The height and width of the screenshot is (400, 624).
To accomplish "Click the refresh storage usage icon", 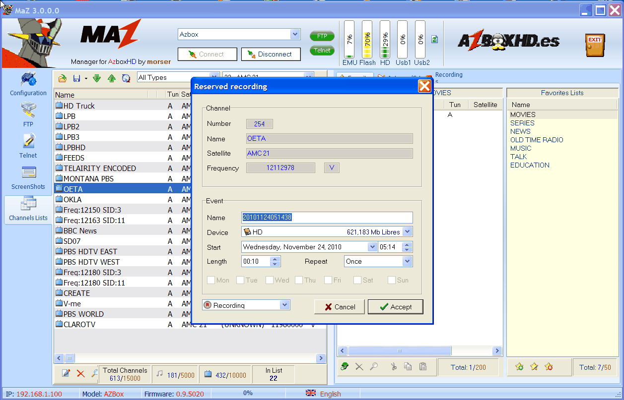I will pos(435,39).
